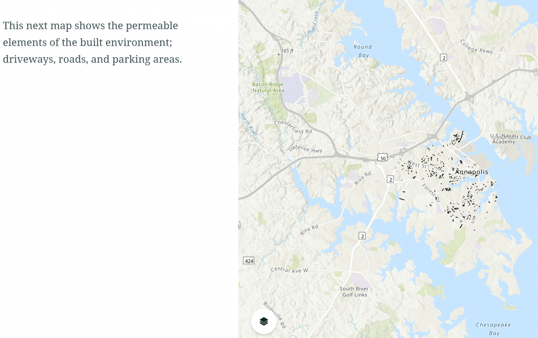Click Route 2 shield near College Pkwy
Image resolution: width=538 pixels, height=338 pixels.
tap(443, 57)
